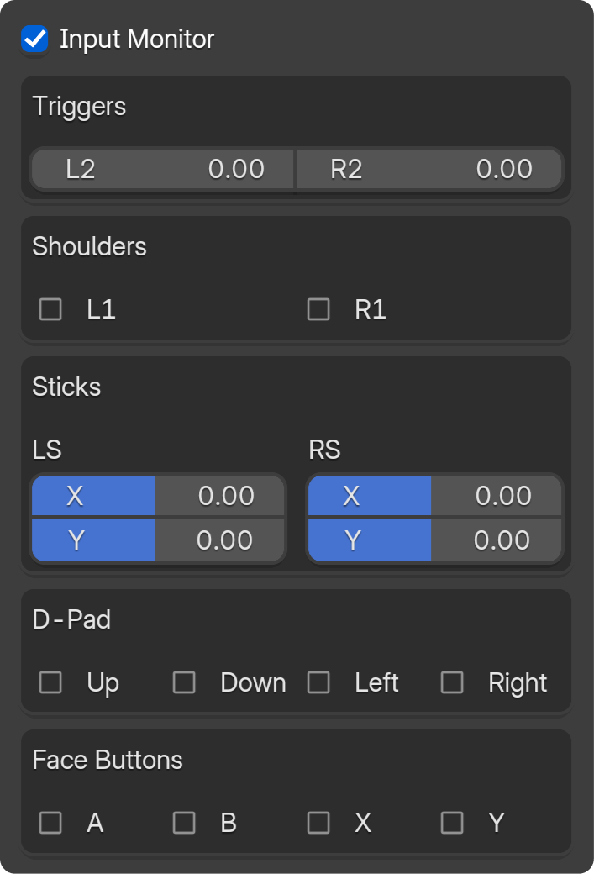Select the RS Y axis indicator
This screenshot has height=874, width=594.
click(370, 540)
